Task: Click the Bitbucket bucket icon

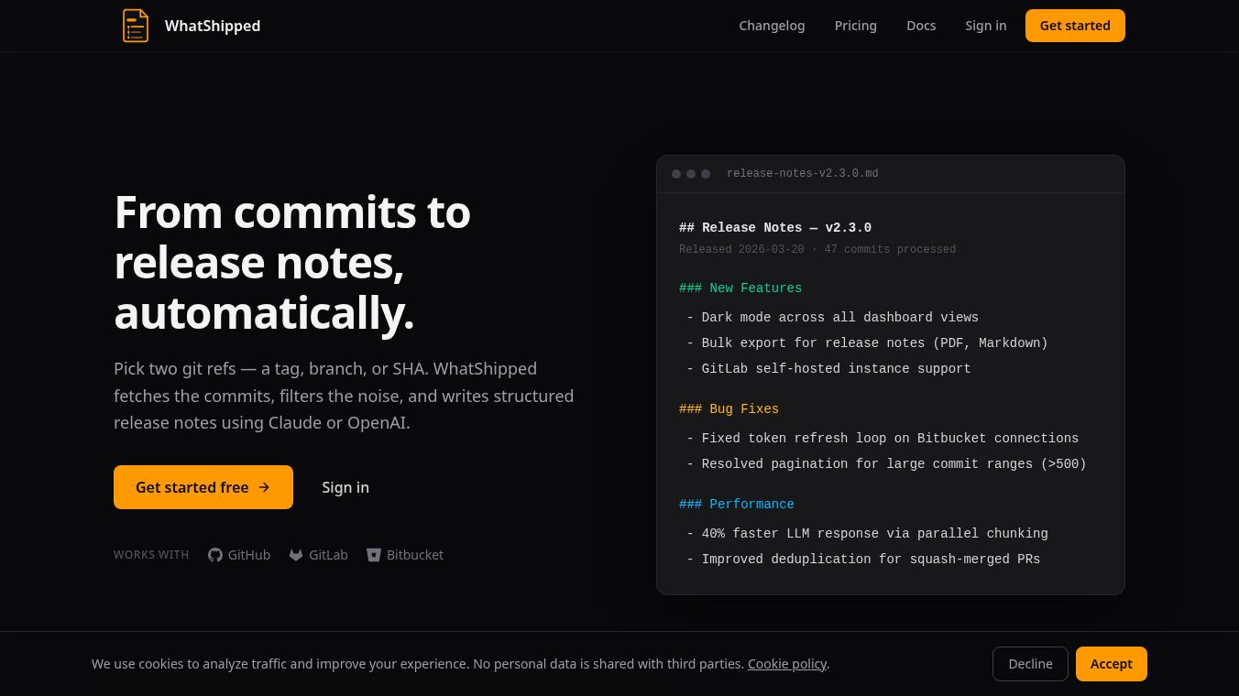Action: tap(374, 555)
